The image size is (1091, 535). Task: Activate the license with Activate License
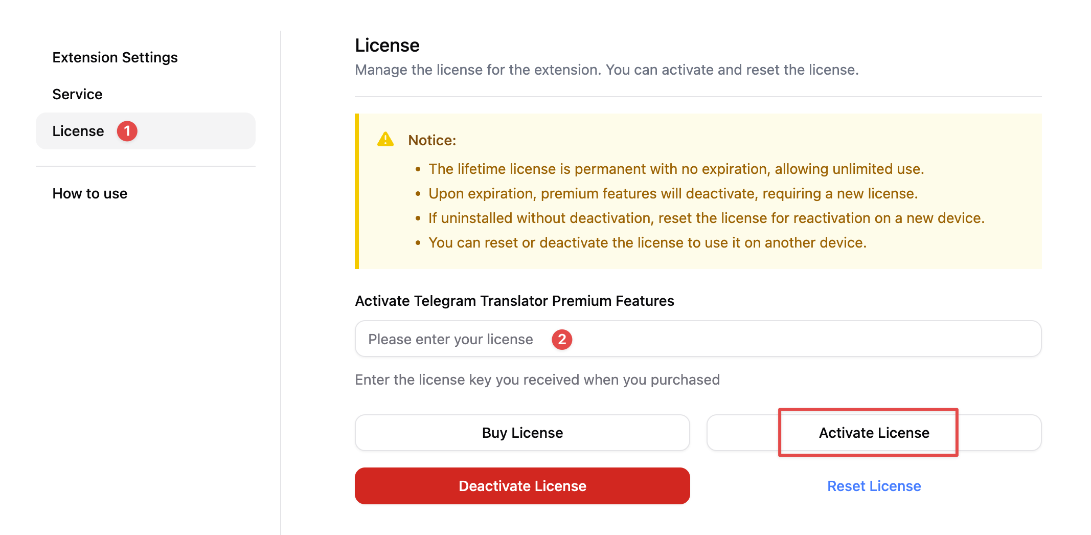click(874, 433)
